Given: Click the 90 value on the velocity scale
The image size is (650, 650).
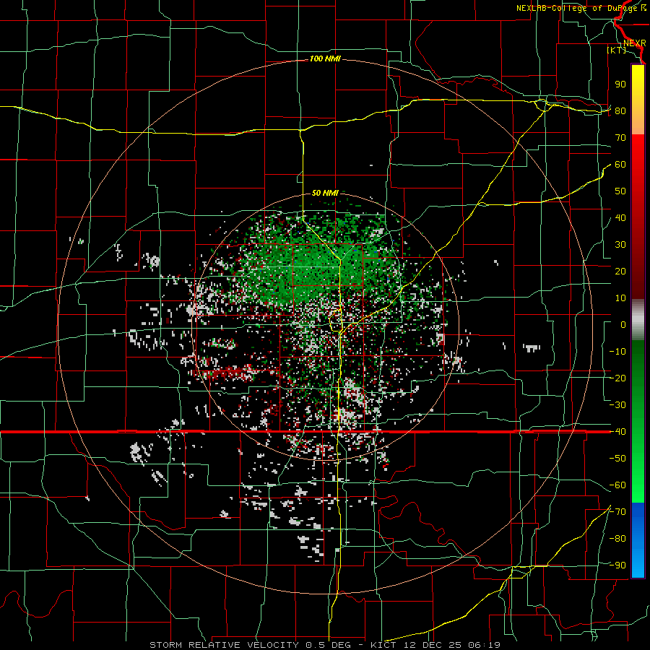Looking at the screenshot, I should tap(620, 84).
